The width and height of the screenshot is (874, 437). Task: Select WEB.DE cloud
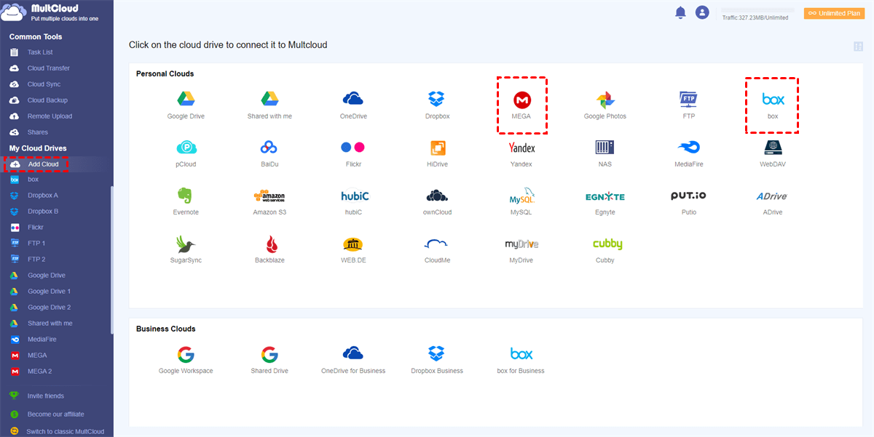click(353, 249)
